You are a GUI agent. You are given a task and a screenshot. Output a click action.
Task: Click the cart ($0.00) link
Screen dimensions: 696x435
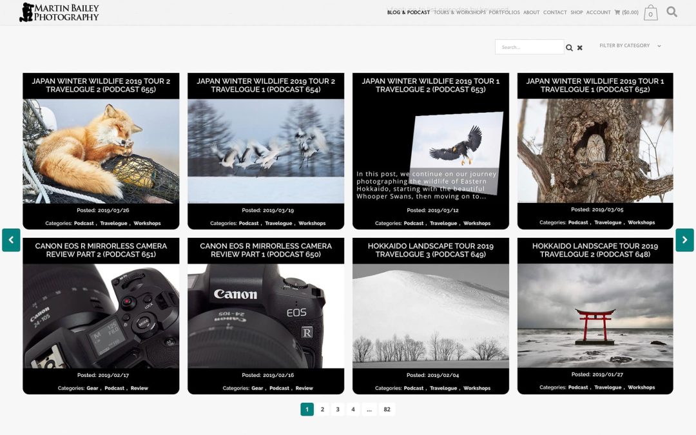click(x=626, y=12)
